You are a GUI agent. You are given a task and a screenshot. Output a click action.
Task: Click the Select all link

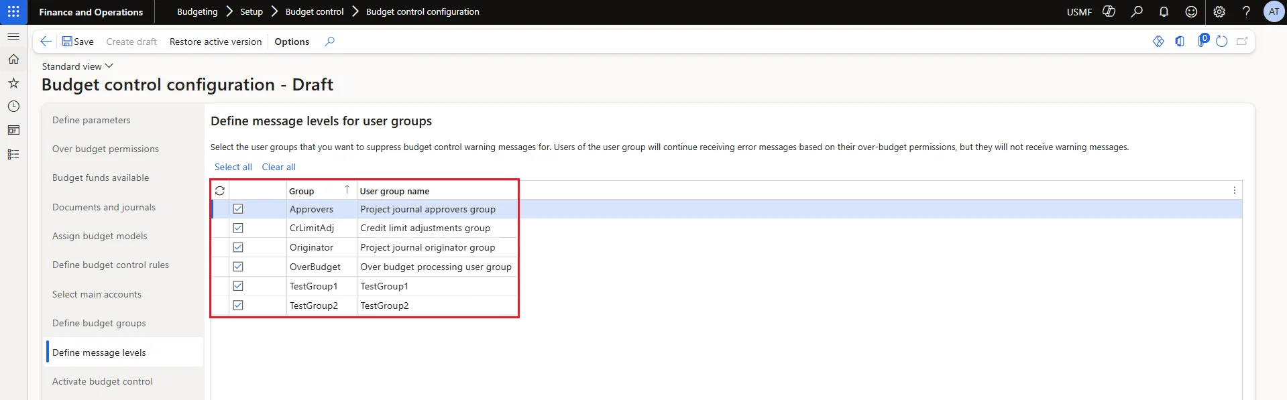point(233,167)
